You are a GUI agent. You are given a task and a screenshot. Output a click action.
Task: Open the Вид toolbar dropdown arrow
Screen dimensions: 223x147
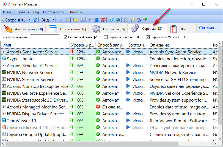pyautogui.click(x=53, y=20)
